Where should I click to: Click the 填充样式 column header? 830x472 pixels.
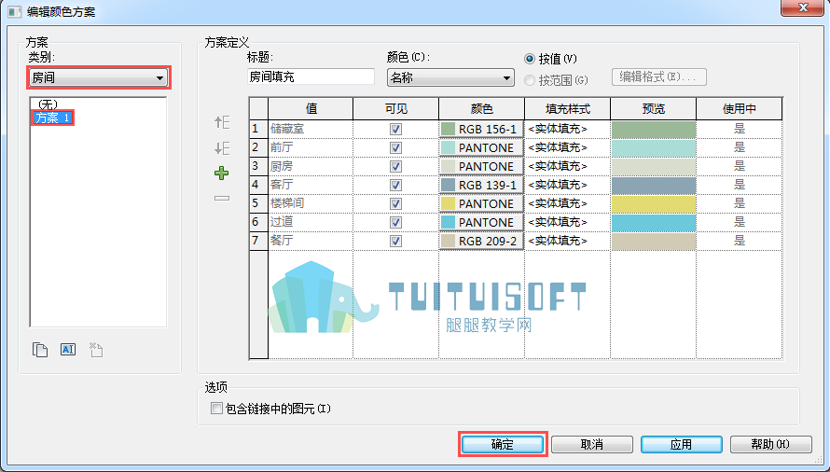coord(567,108)
